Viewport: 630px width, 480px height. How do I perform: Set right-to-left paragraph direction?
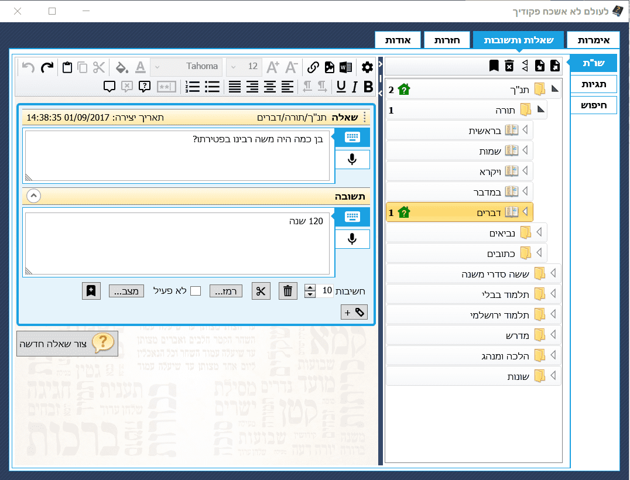point(307,87)
